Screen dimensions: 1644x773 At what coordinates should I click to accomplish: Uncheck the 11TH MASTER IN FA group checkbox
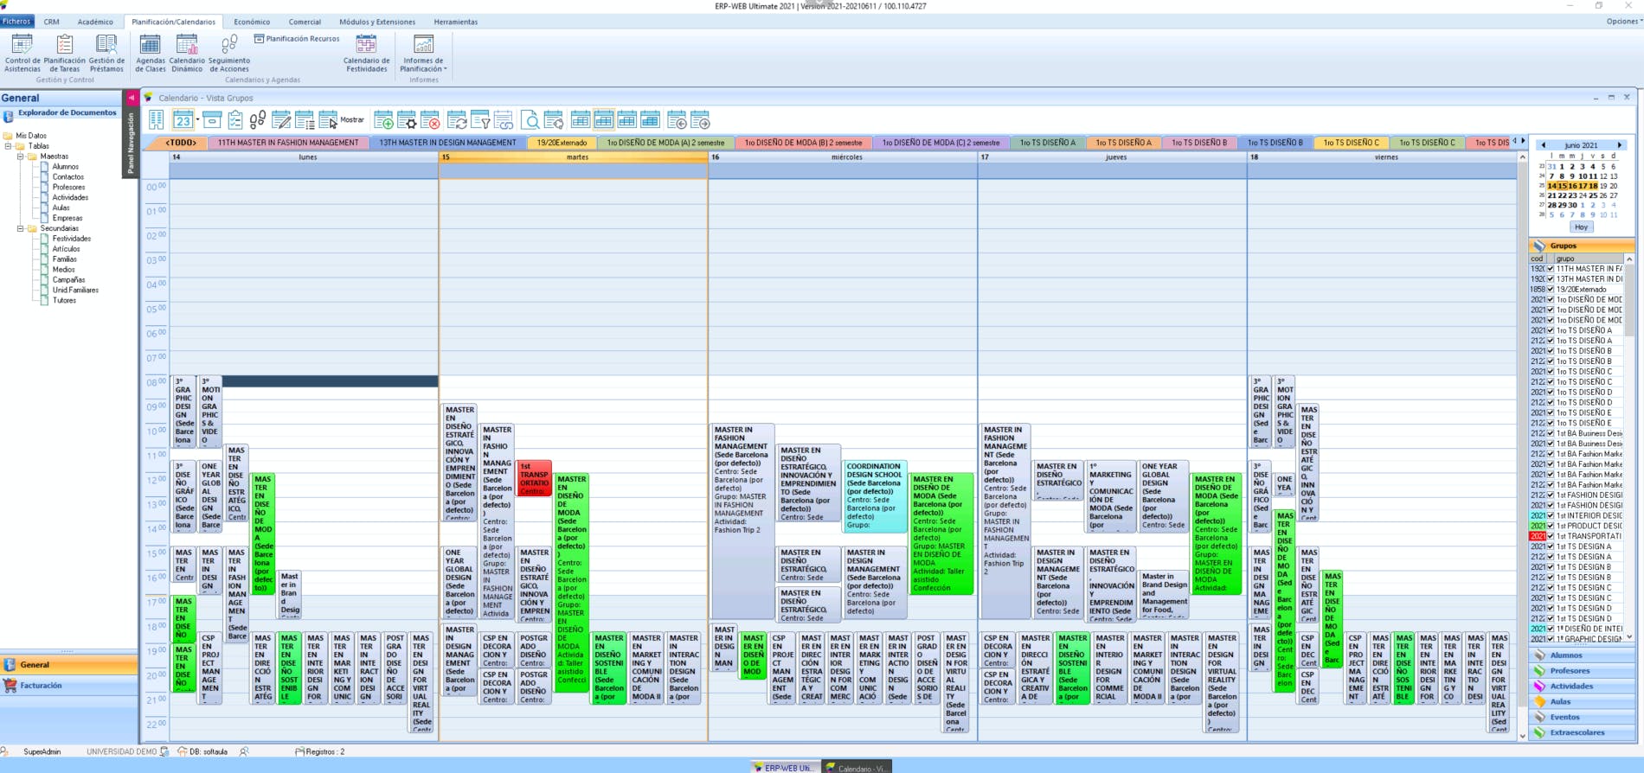pos(1551,269)
